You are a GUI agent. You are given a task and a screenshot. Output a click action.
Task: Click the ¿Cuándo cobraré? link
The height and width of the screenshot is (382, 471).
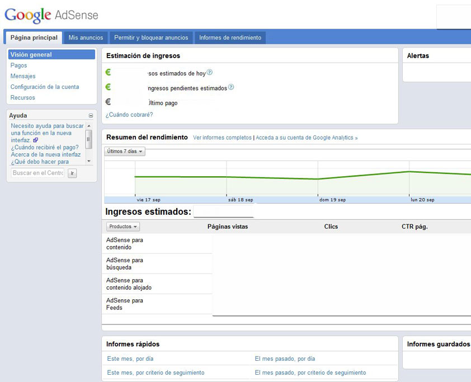click(x=129, y=115)
